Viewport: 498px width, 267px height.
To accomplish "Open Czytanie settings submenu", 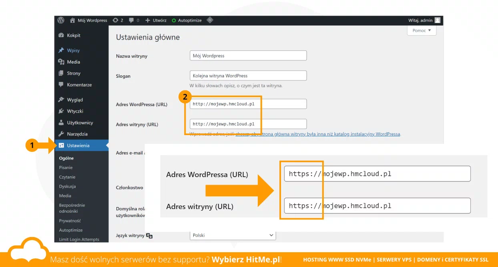I will [67, 177].
